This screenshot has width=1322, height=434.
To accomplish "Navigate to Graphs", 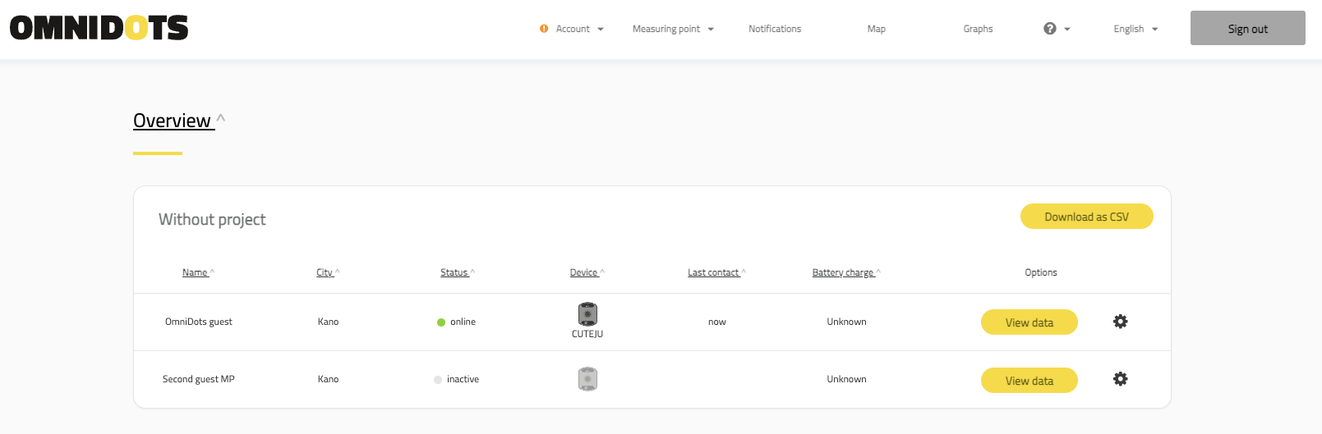I will click(x=978, y=29).
